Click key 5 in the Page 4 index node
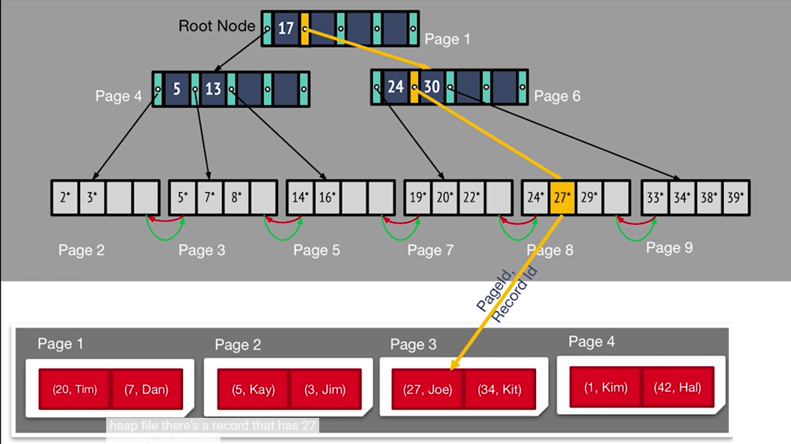791x444 pixels. (x=176, y=89)
